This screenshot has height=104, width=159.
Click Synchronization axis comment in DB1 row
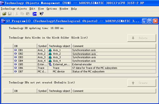pyautogui.click(x=84, y=50)
